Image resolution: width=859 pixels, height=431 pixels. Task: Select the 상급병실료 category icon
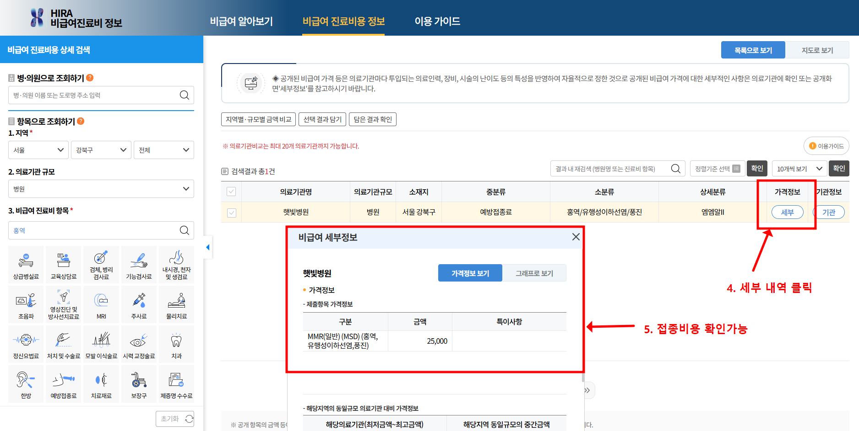[26, 264]
